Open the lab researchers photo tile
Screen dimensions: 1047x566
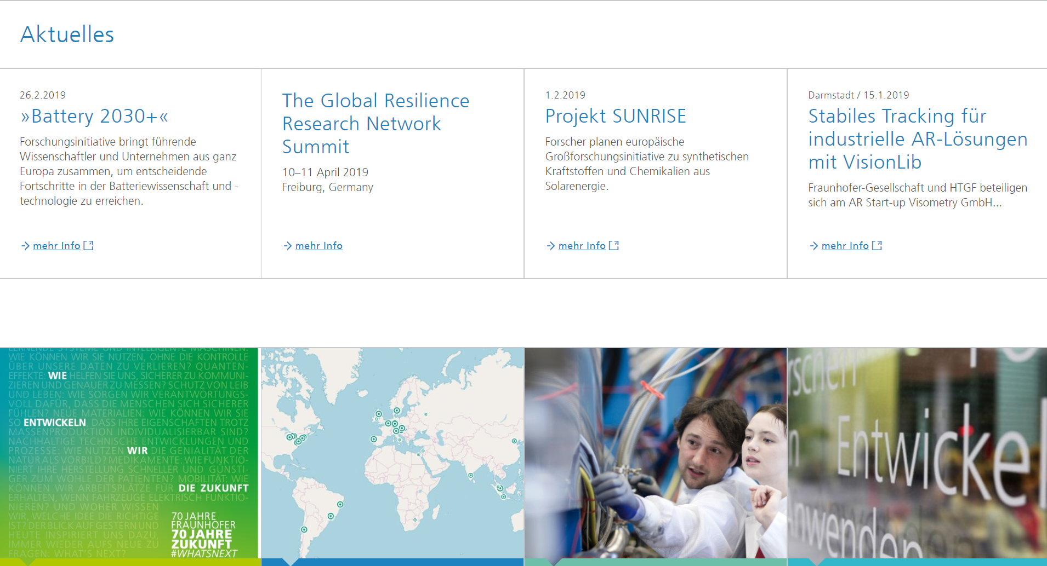[656, 453]
